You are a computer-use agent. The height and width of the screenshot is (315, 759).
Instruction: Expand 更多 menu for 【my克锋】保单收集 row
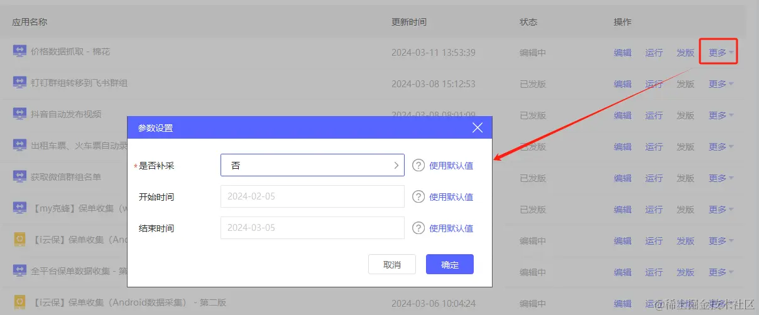point(721,210)
